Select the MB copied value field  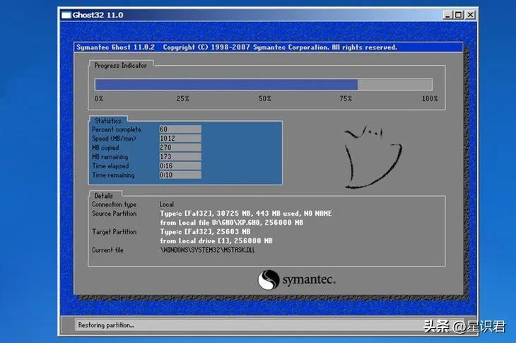(x=180, y=148)
